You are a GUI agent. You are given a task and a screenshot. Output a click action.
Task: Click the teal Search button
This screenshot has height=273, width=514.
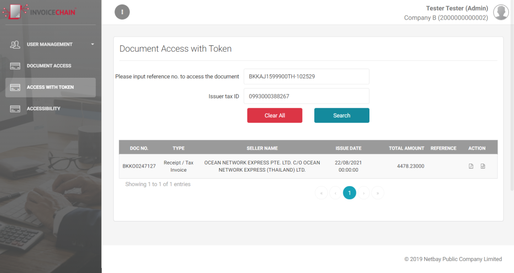341,115
